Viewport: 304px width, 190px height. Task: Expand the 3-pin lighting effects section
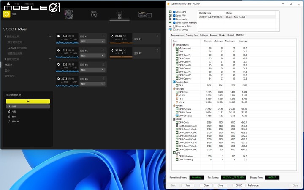(x=50, y=59)
